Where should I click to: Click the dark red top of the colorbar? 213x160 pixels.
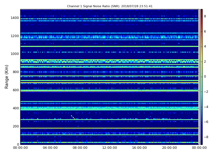click(202, 11)
